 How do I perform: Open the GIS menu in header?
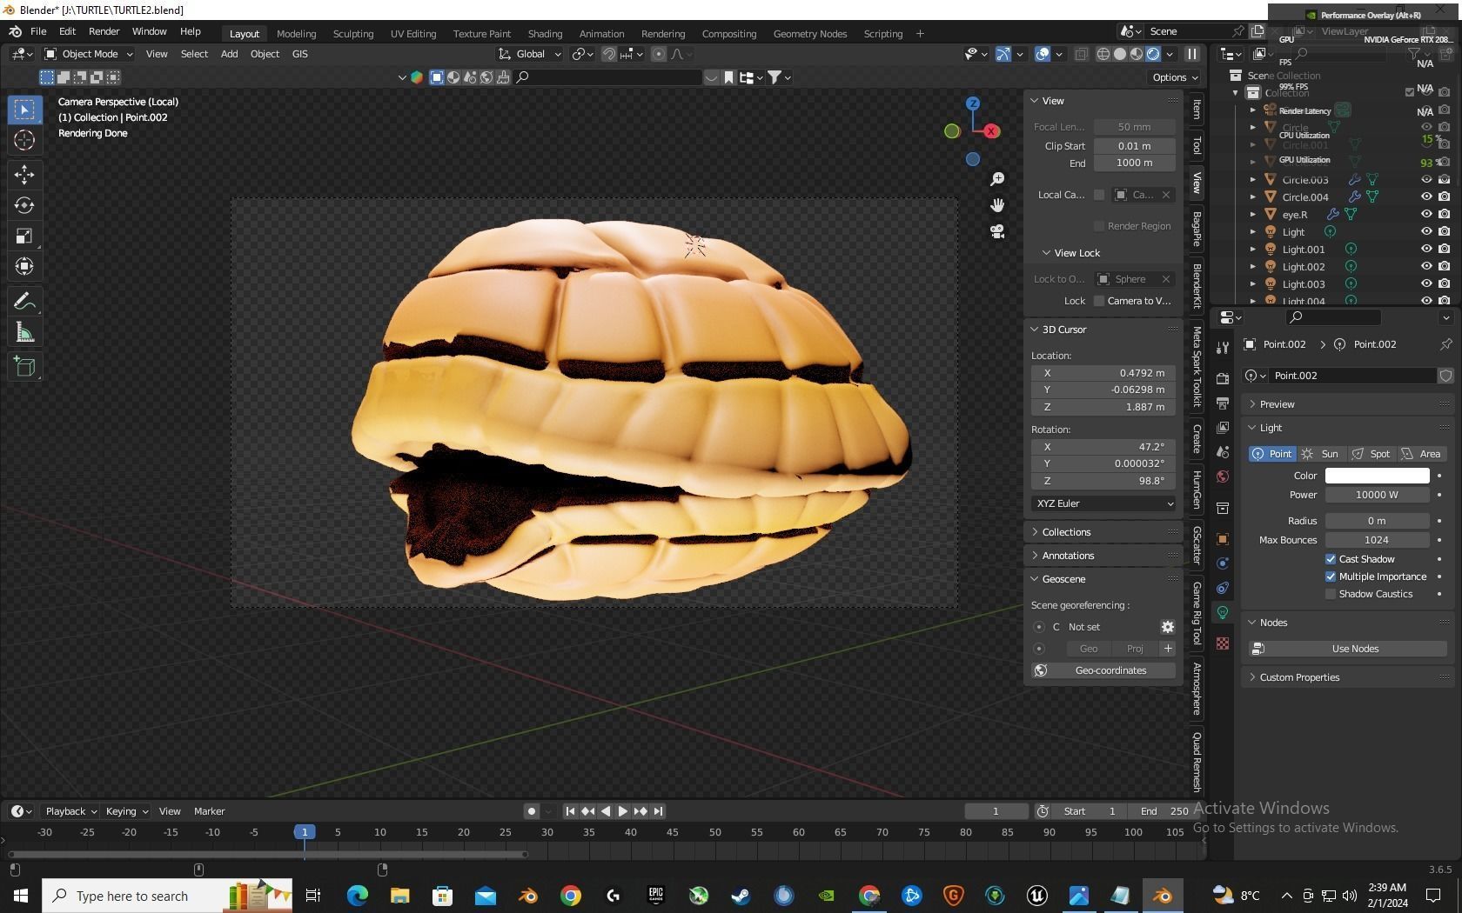(299, 54)
